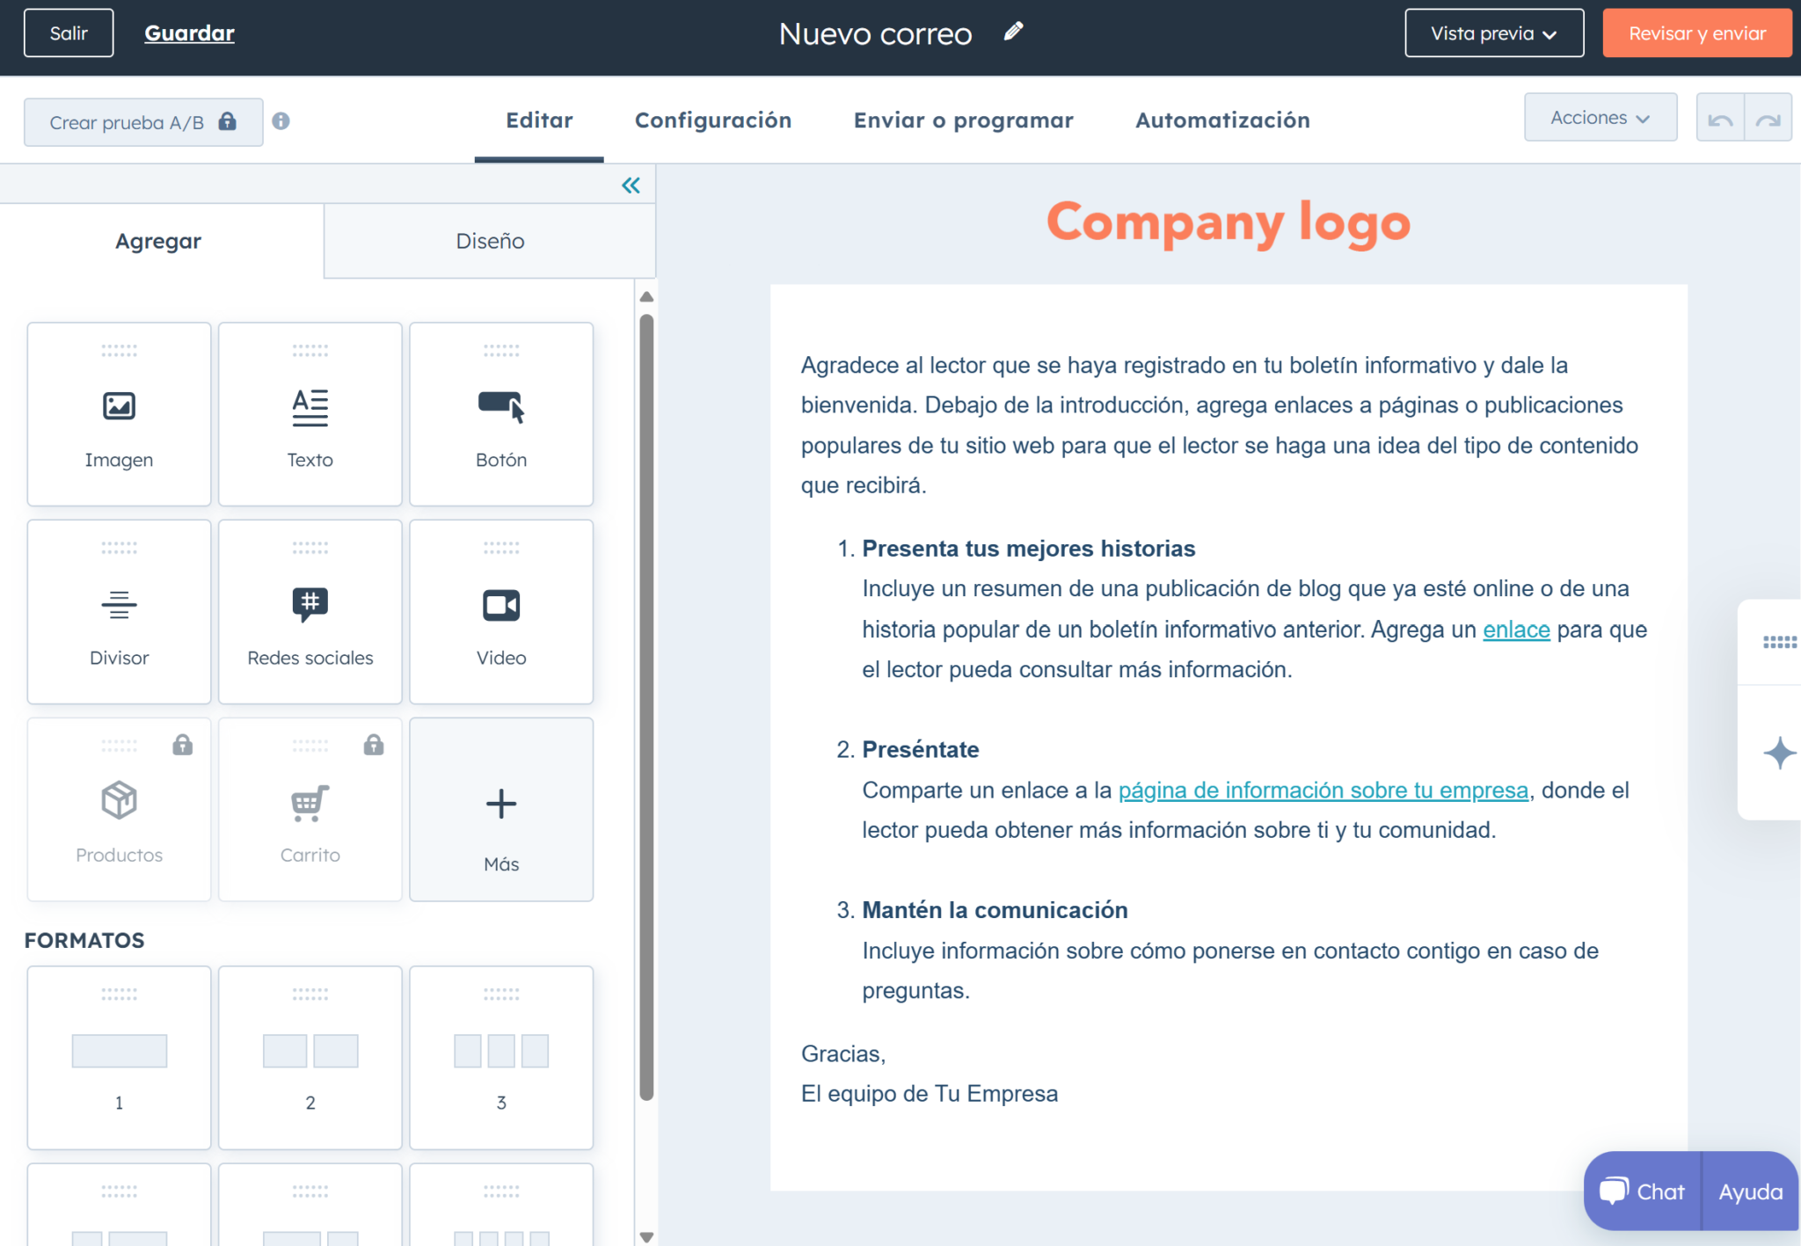Follow the 'enlace' hyperlink in email
This screenshot has width=1801, height=1246.
point(1516,630)
